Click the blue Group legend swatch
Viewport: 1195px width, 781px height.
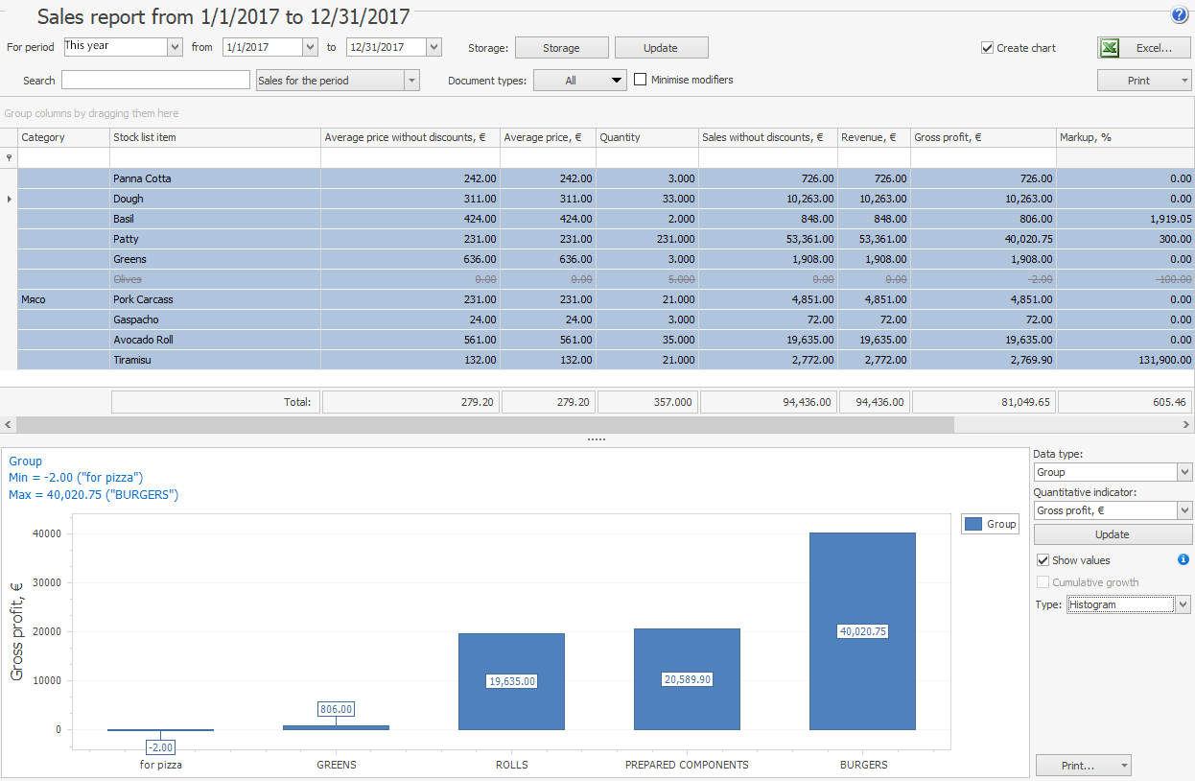click(x=972, y=524)
